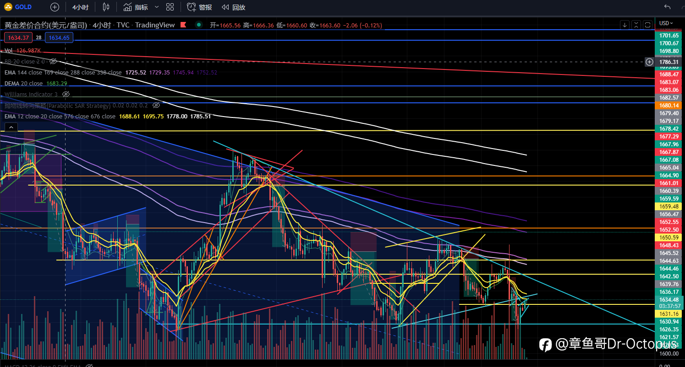
Task: Click the orange 1680.14 price label
Action: pos(669,106)
